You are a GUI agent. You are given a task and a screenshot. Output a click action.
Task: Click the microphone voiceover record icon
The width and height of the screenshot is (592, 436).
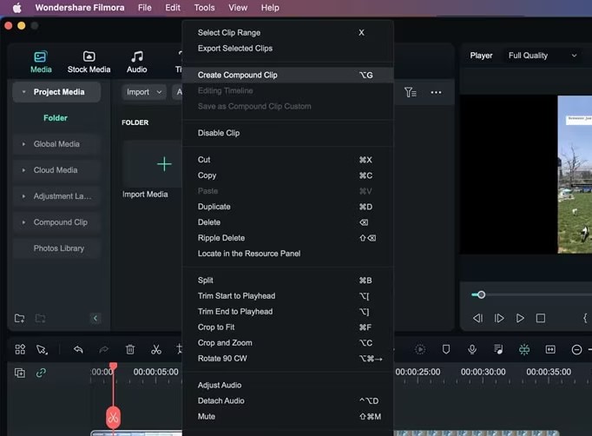[x=472, y=349]
